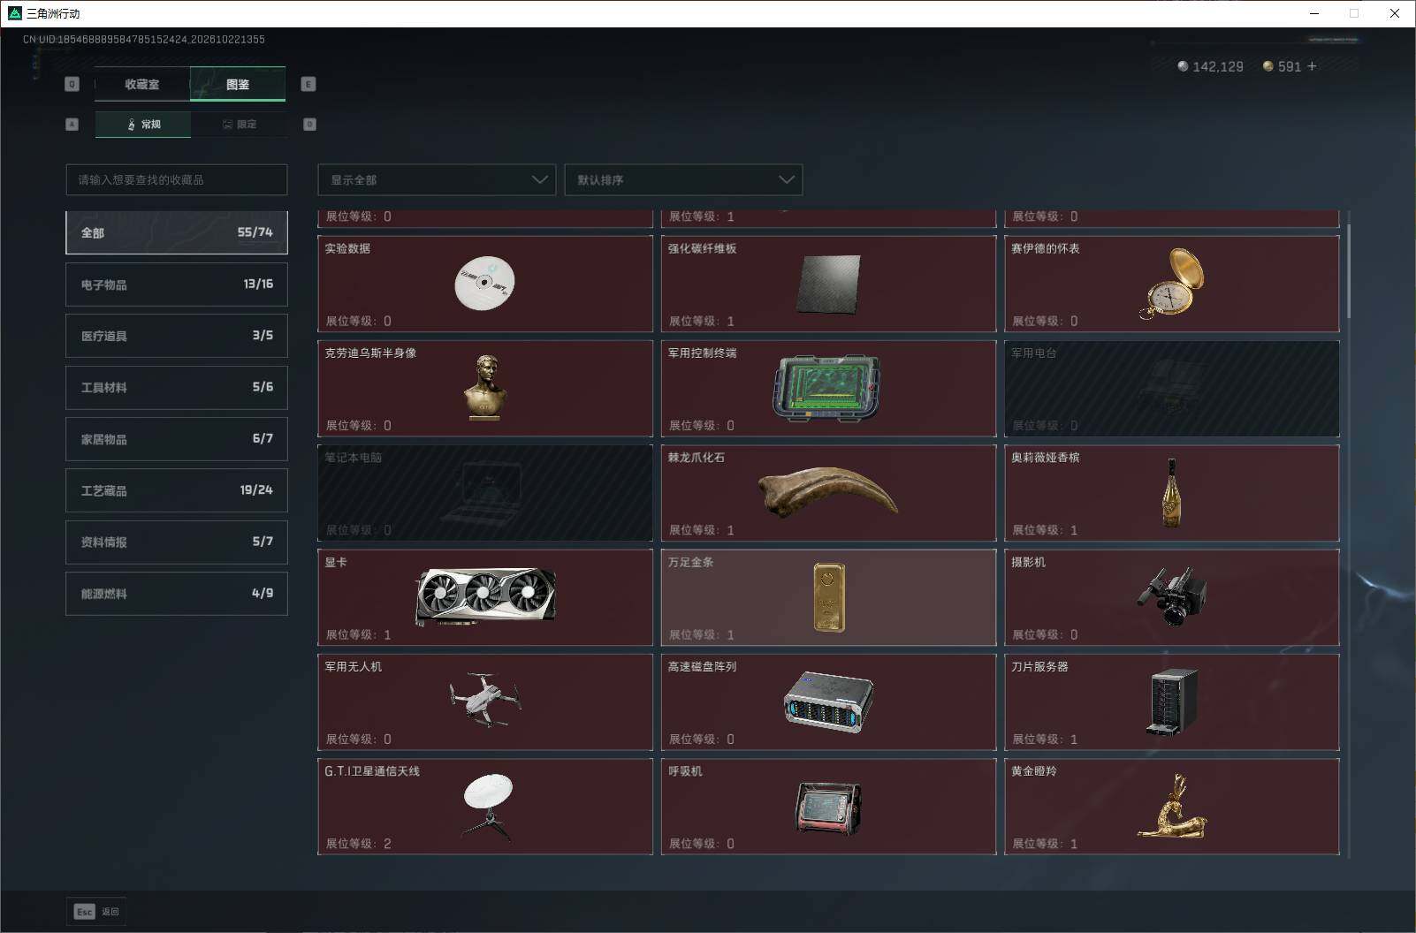Click the 赛伊德的怀表 pocket watch icon
1416x933 pixels.
point(1172,284)
